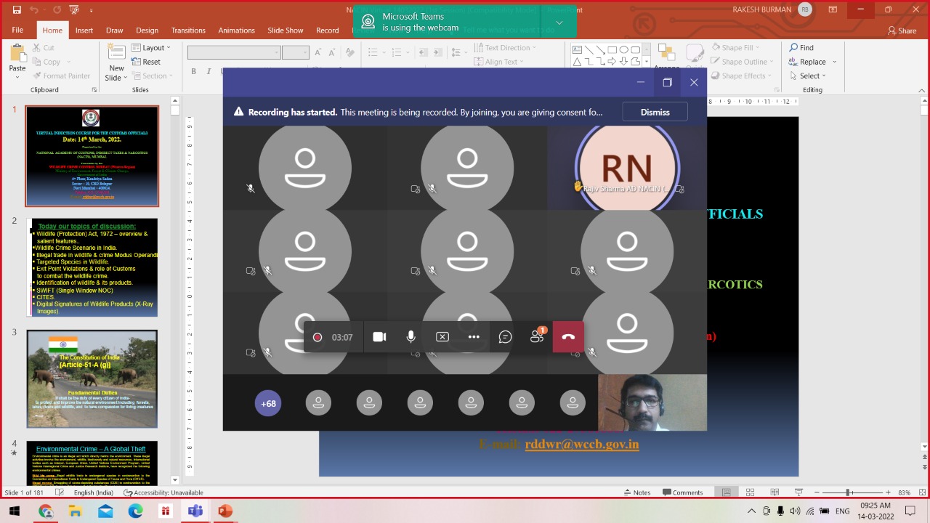The image size is (930, 523).
Task: Click the Paste clipboard icon
Action: [17, 52]
